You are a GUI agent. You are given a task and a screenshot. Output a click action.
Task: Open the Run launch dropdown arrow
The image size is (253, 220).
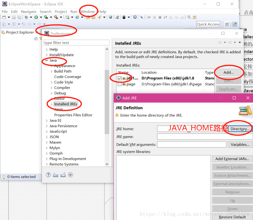(x=41, y=17)
